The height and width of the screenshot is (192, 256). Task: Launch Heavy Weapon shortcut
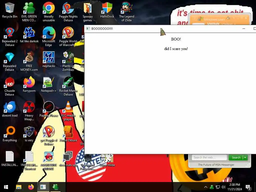click(29, 111)
